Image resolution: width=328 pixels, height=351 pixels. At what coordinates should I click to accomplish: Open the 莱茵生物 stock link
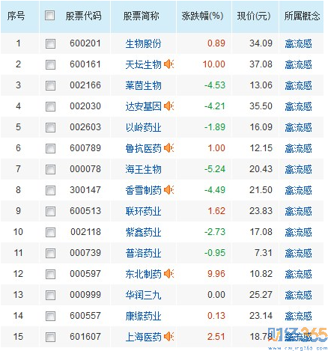[x=143, y=85]
